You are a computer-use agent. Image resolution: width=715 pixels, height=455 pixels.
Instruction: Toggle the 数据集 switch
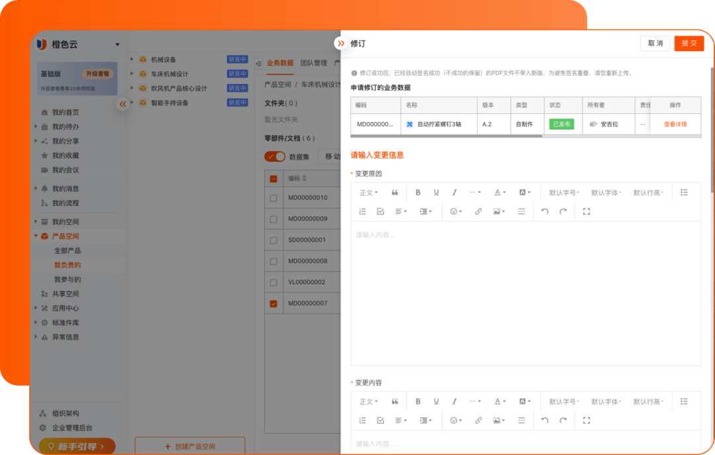[275, 157]
